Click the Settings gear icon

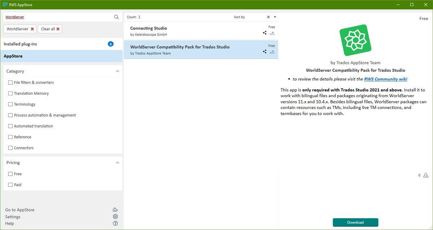[x=115, y=217]
